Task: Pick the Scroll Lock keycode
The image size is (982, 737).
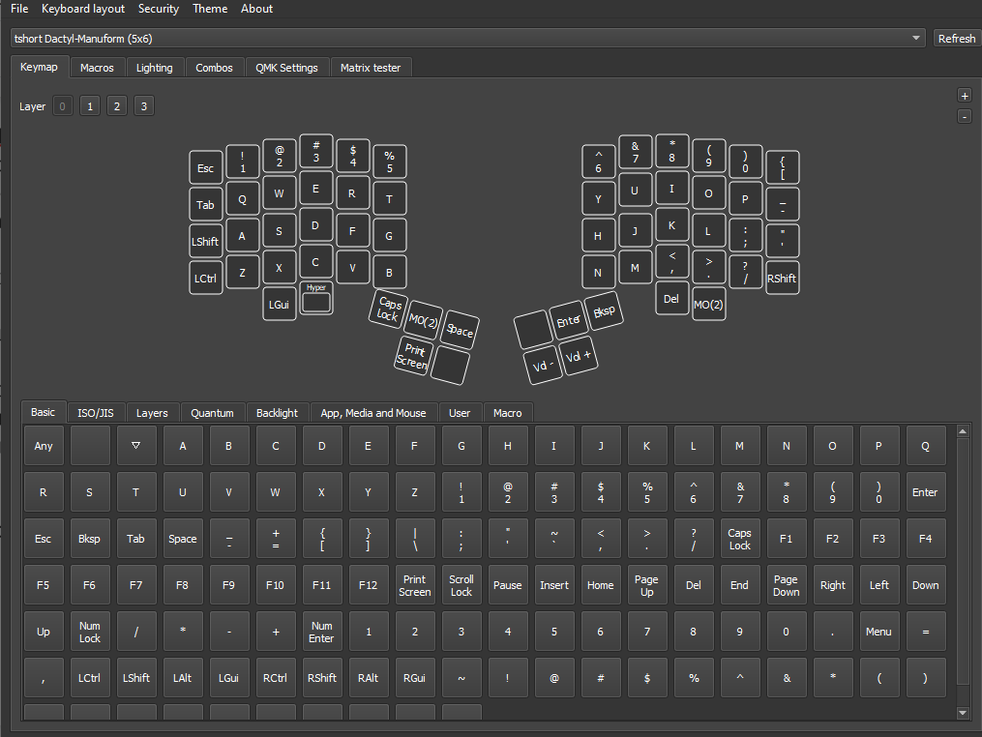Action: (461, 585)
